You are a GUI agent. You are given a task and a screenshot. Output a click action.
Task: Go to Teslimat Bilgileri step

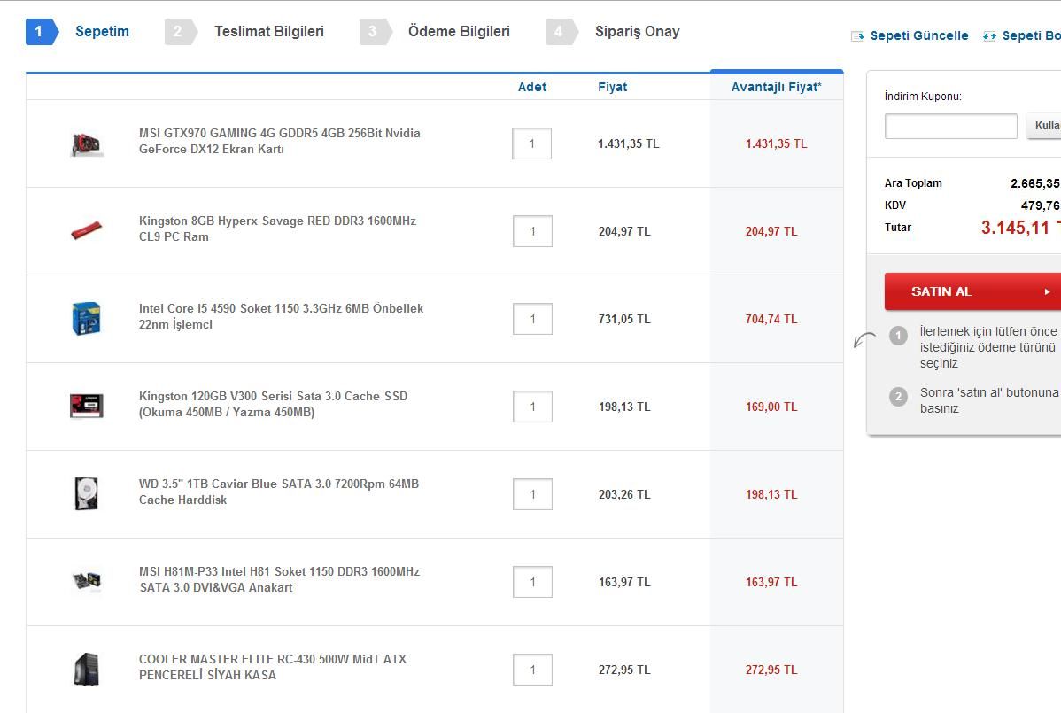click(268, 32)
